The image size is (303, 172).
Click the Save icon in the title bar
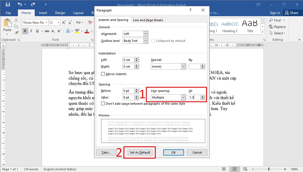pyautogui.click(x=8, y=4)
